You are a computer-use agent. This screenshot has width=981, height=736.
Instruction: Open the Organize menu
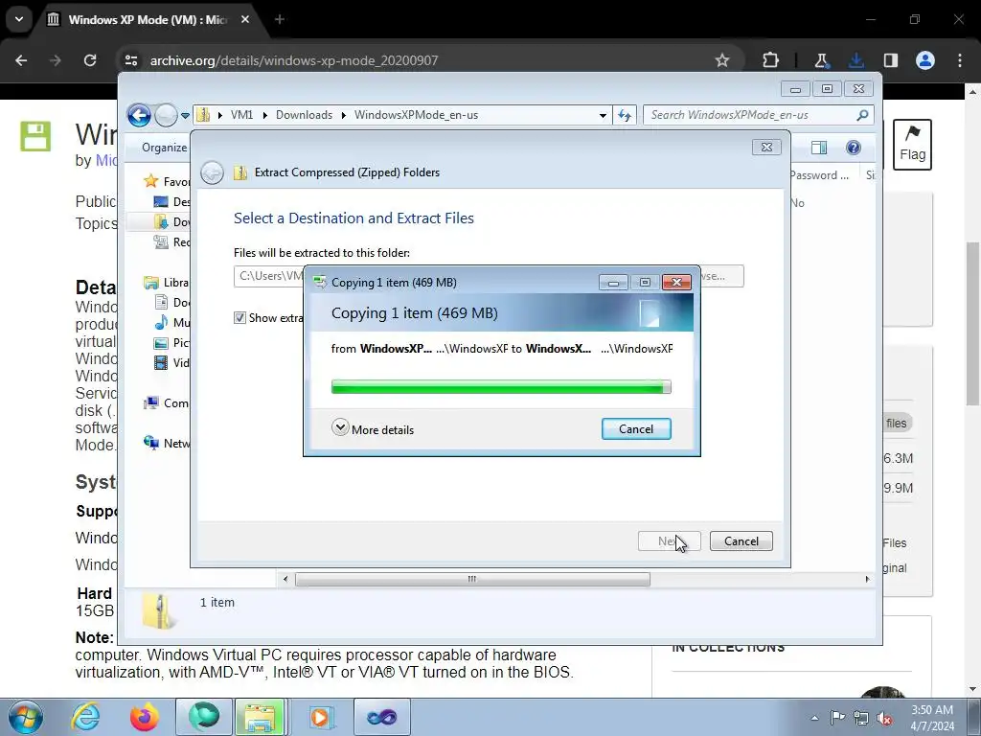click(164, 148)
